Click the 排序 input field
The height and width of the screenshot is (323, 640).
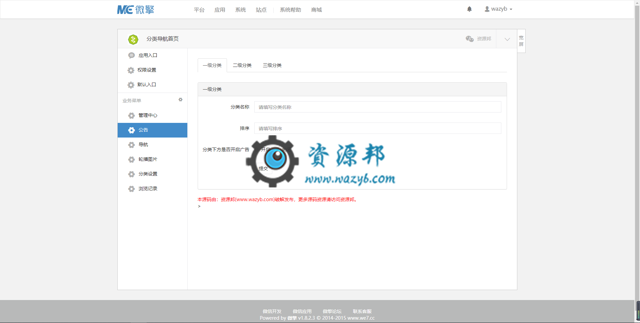[378, 128]
